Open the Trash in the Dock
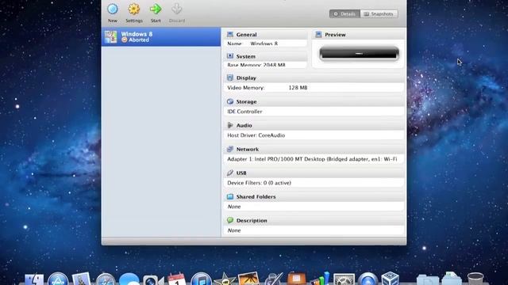This screenshot has width=508, height=285. tap(475, 279)
